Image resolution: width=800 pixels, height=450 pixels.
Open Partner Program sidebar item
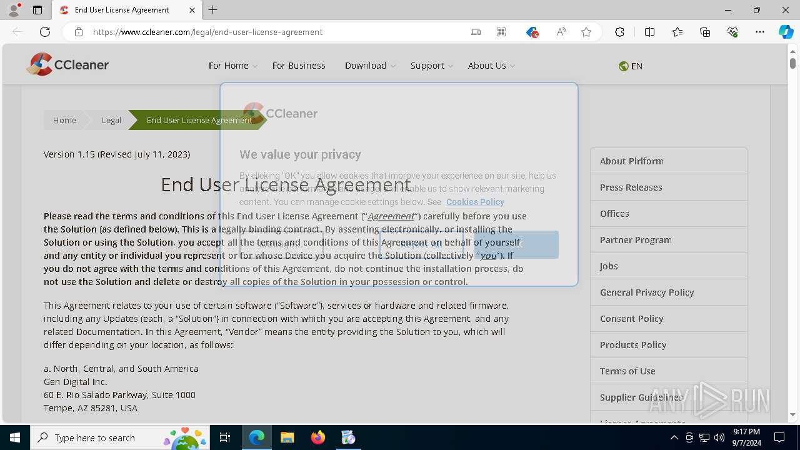[669, 240]
